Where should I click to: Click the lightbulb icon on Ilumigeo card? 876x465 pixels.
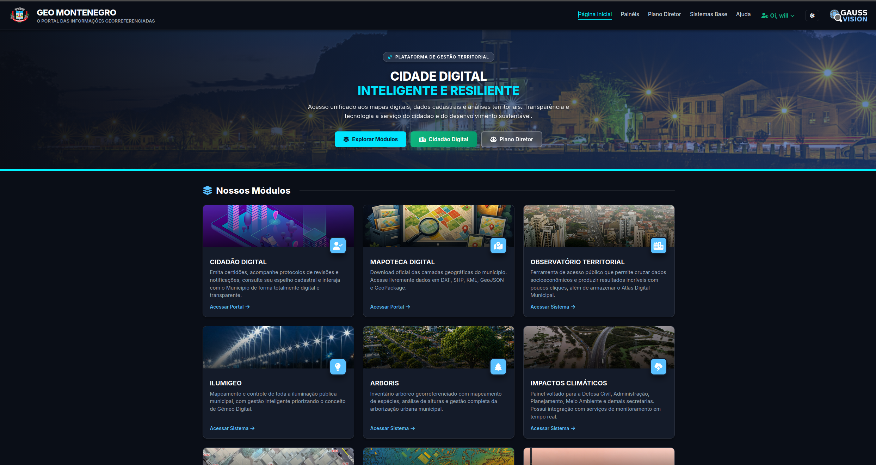click(x=338, y=367)
